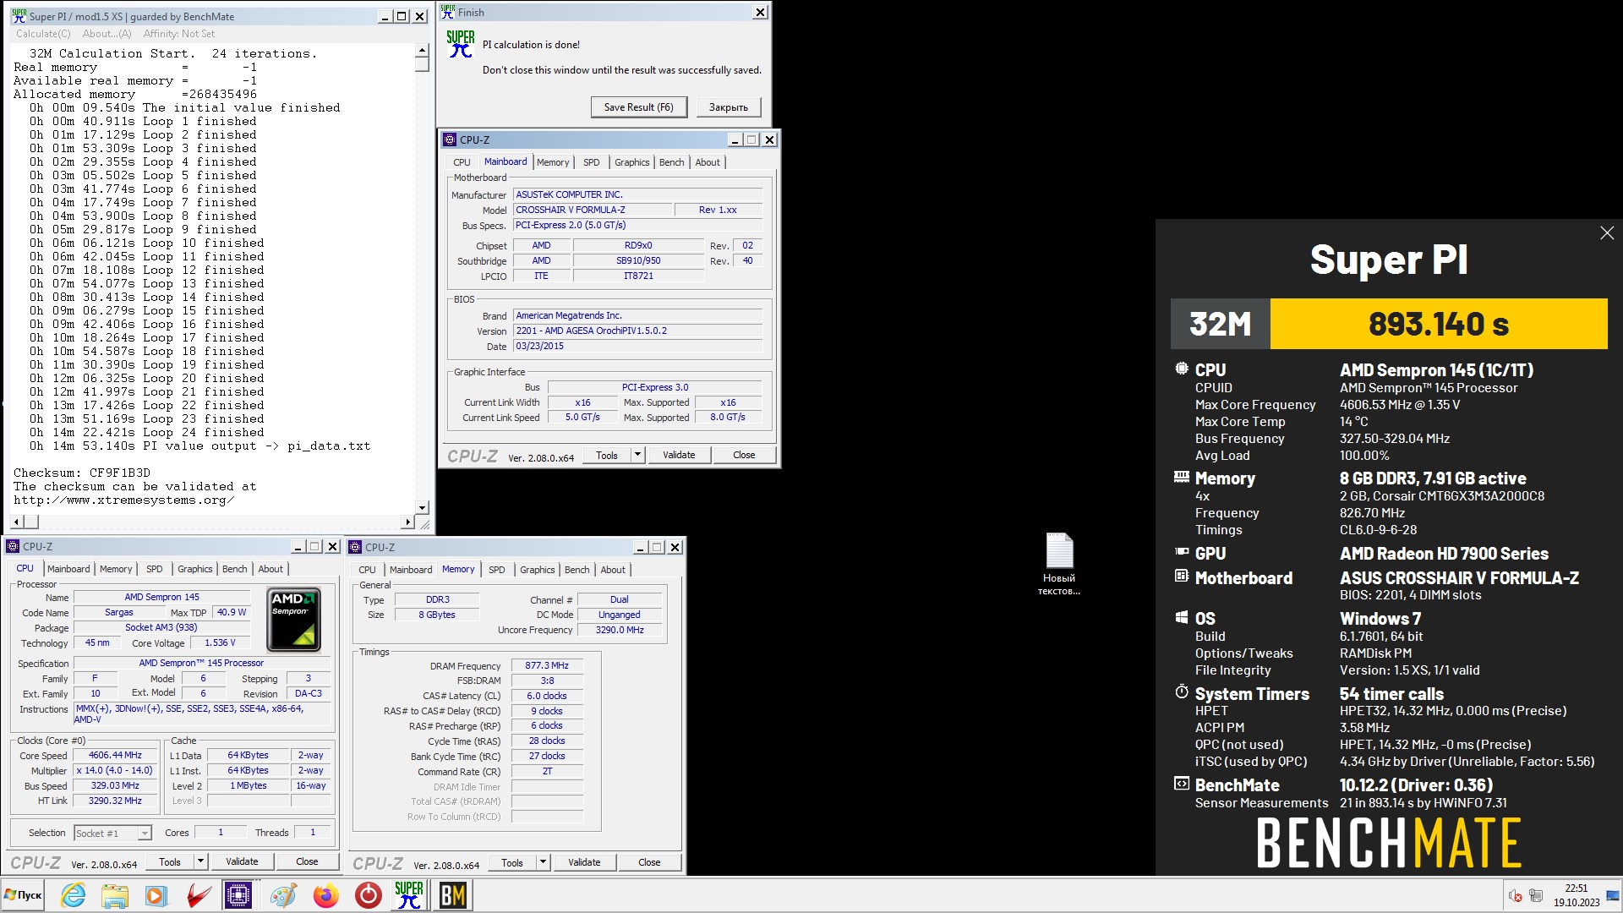Launch Windows Media Player from taskbar

(156, 895)
